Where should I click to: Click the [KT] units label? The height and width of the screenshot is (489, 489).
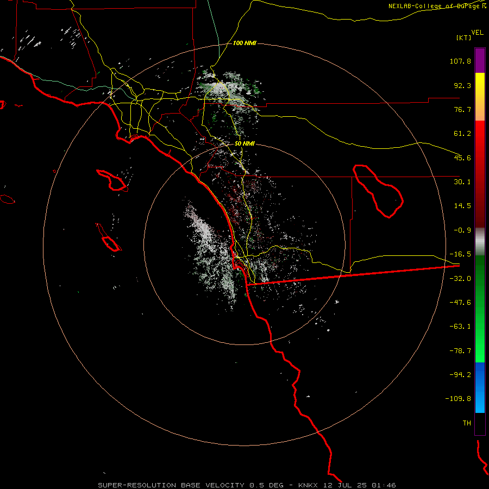coord(463,37)
